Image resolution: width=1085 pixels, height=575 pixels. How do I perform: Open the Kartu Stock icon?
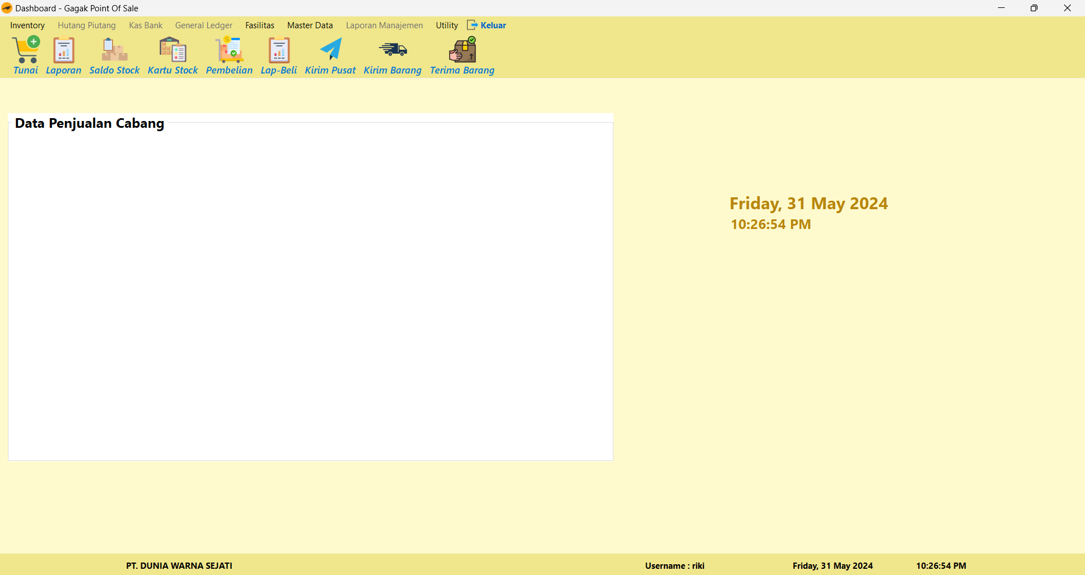pos(172,50)
